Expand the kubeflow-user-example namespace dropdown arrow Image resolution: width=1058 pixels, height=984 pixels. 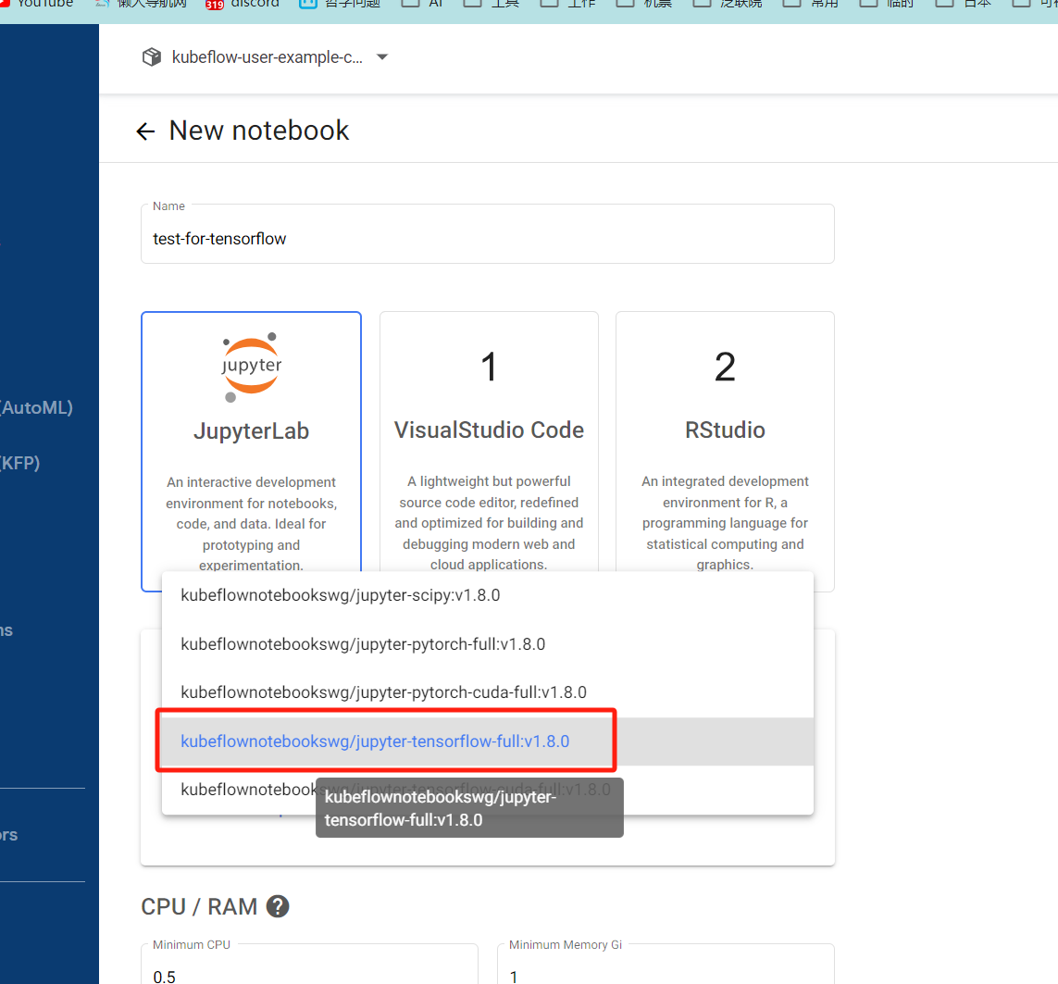coord(382,57)
